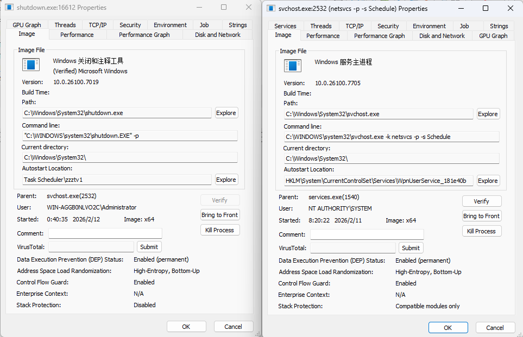Click the shutdown.exe image file icon
Image resolution: width=523 pixels, height=337 pixels.
[x=31, y=65]
